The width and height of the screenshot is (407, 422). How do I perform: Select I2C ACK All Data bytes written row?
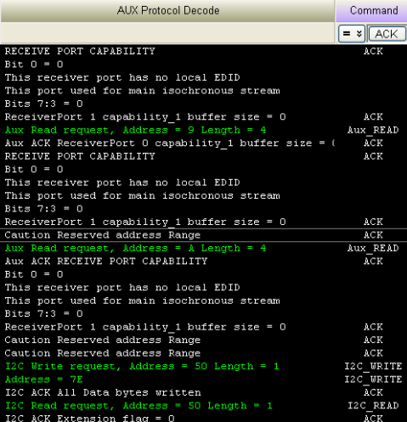click(203, 392)
